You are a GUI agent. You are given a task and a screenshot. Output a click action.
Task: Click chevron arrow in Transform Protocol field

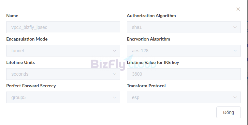click(235, 97)
